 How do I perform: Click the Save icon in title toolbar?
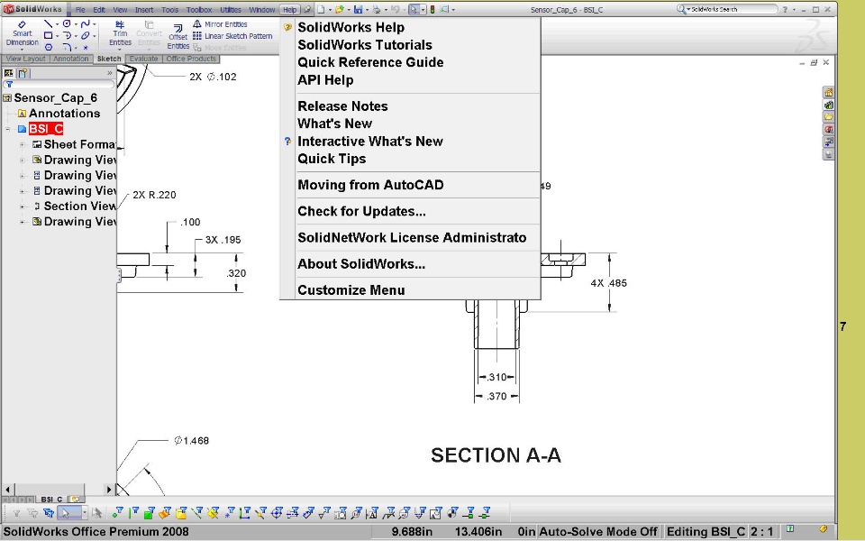pyautogui.click(x=358, y=9)
